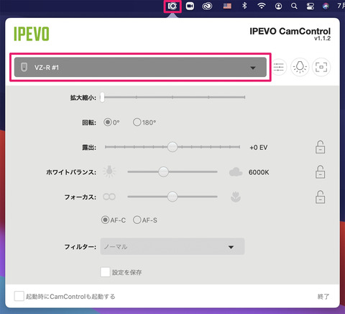Open the Wi-Fi menu

click(x=262, y=6)
